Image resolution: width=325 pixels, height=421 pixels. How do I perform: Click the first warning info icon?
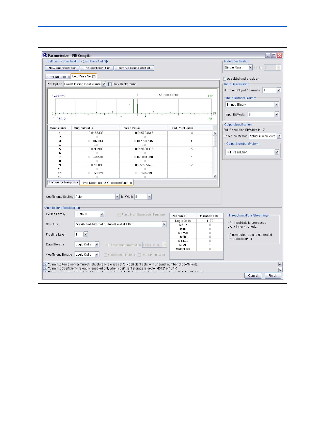click(x=46, y=264)
